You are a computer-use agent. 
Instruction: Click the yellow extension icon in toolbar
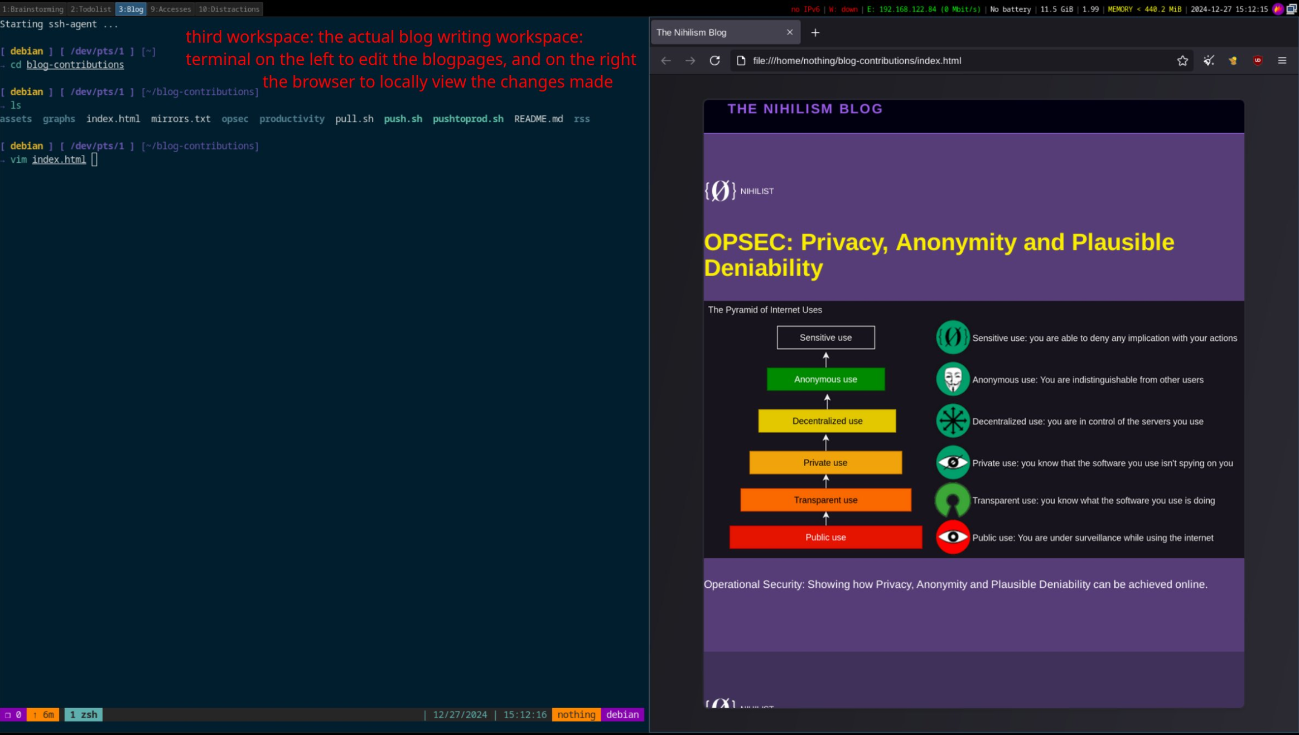pos(1233,61)
